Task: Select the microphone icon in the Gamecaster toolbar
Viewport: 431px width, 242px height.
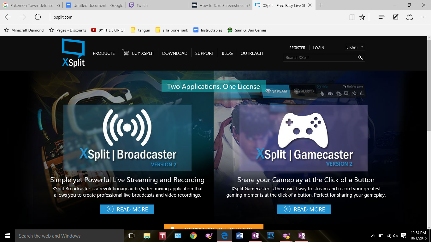Action: 322,93
